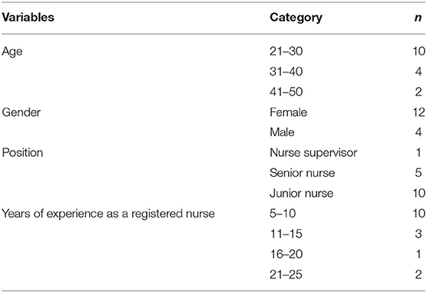Click the 41–50 age category
Viewport: 427px width, 293px height.
click(x=286, y=92)
